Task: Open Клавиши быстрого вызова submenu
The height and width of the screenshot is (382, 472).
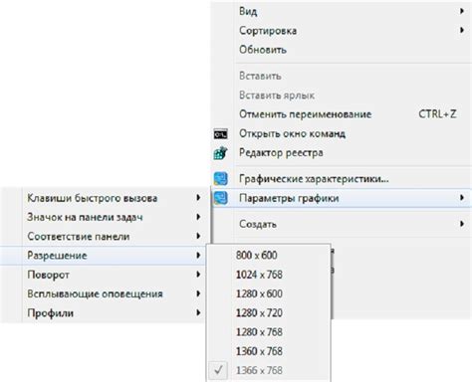Action: (106, 198)
